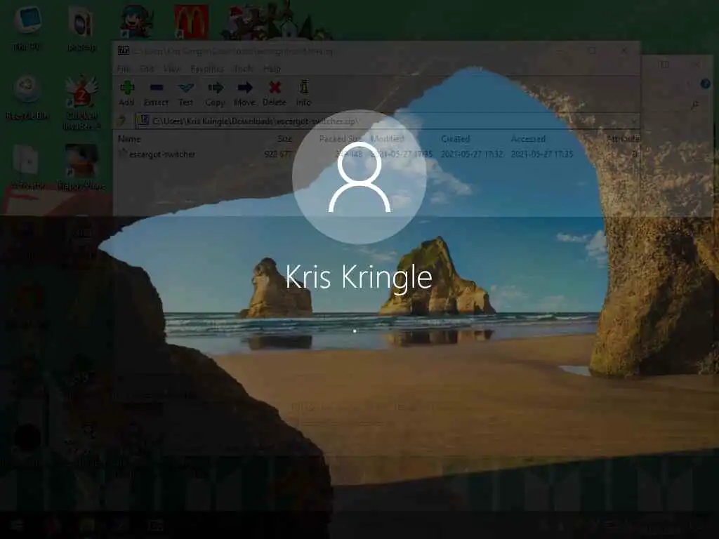Click the blue help icon in back window
719x539 pixels.
705,84
